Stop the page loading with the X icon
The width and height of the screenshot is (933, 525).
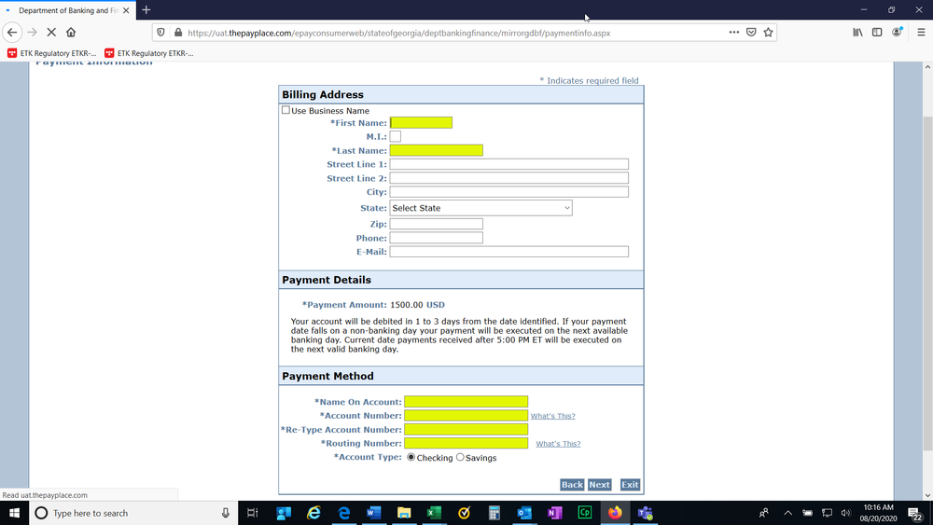[x=51, y=32]
